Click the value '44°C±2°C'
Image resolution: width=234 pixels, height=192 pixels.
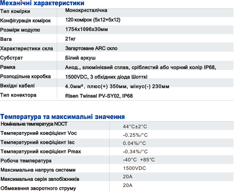tap(135, 127)
